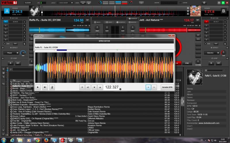Double the BPM with the x2 button
This screenshot has height=143, width=230.
coord(88,87)
